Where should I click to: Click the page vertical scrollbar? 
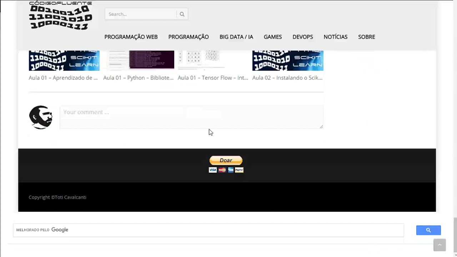(x=455, y=128)
